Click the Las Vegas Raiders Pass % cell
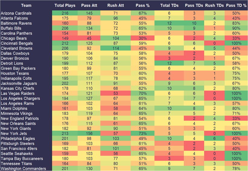This screenshot has width=248, height=171. tap(142, 93)
